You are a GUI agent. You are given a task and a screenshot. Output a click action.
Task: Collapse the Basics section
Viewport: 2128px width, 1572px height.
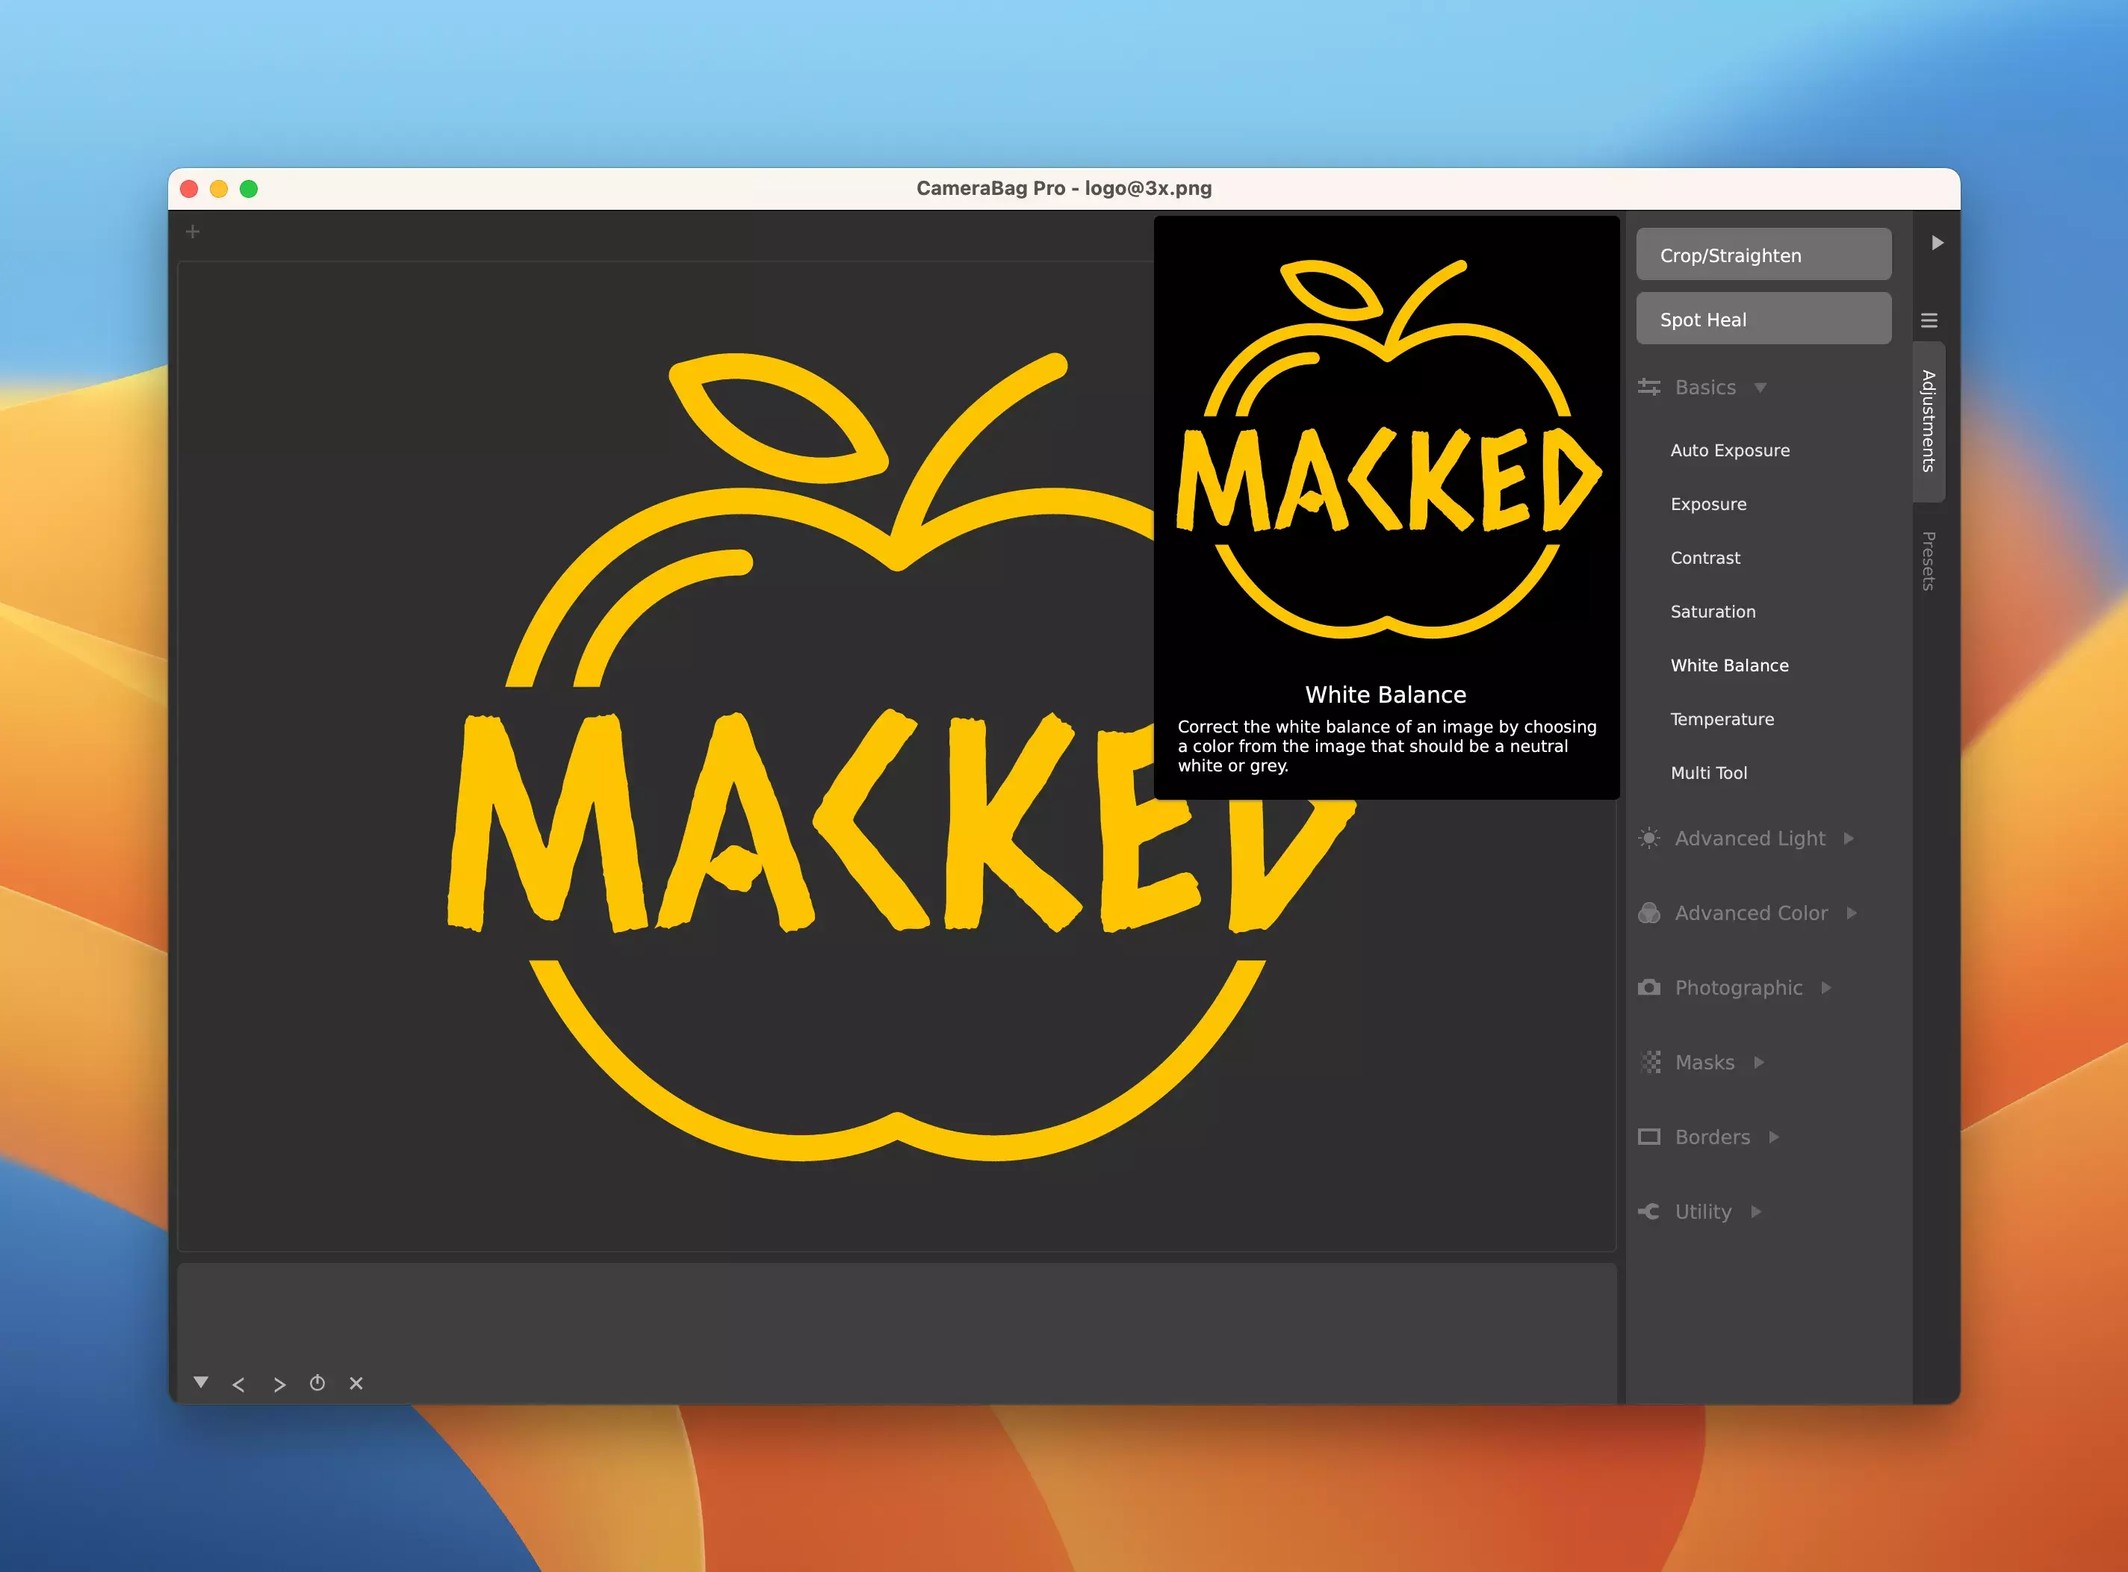coord(1705,388)
